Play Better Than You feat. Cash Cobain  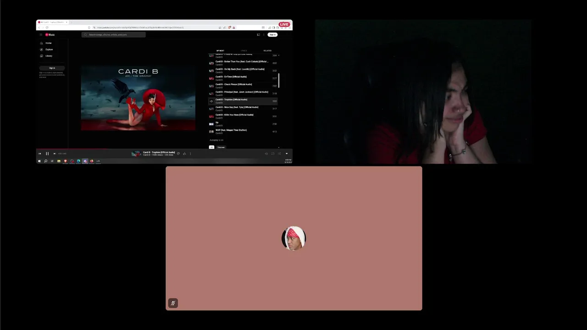(x=243, y=63)
